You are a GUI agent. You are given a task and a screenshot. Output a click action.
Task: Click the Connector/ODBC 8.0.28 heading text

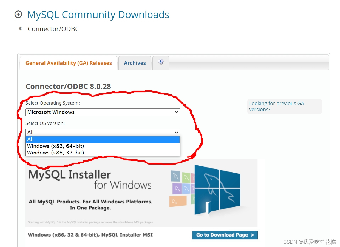coord(68,87)
